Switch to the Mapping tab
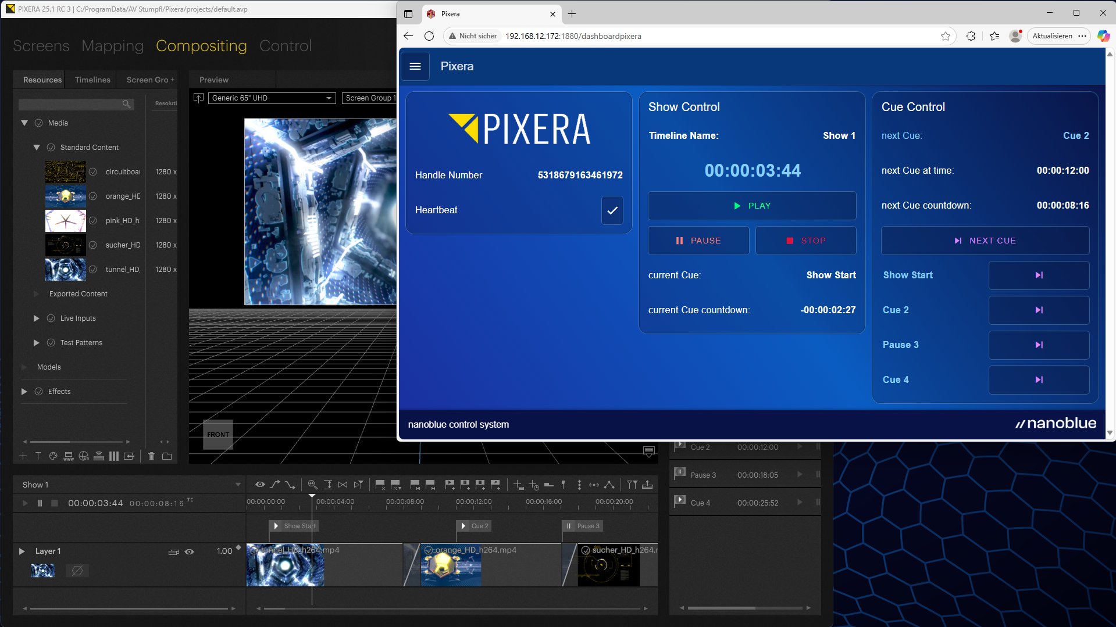 (x=112, y=46)
